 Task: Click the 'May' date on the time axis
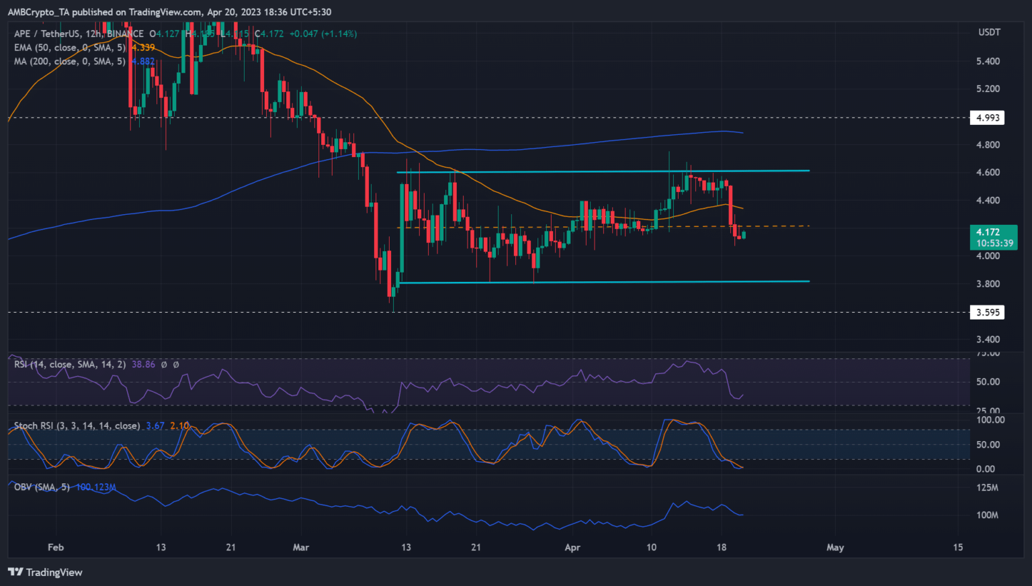[x=835, y=547]
